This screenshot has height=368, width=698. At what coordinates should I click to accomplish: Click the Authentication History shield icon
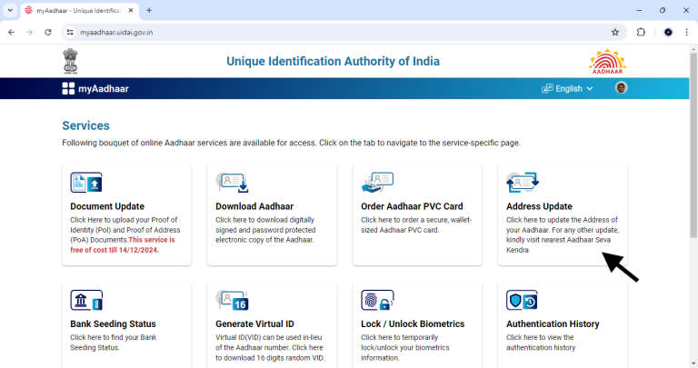tap(522, 301)
